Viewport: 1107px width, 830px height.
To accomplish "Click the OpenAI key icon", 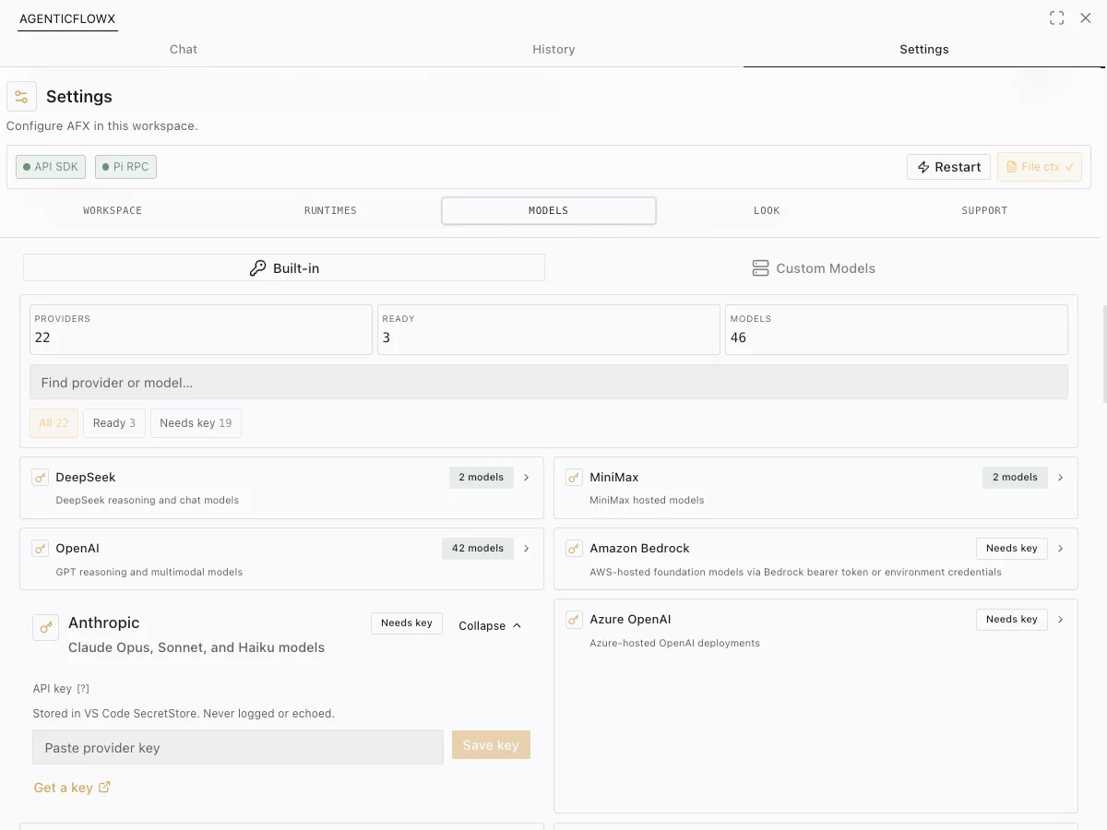I will (40, 549).
